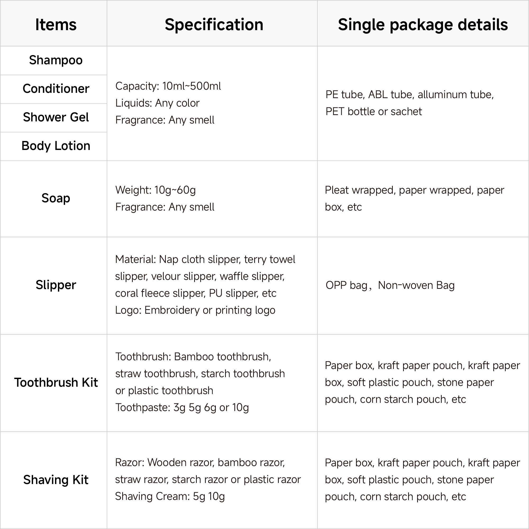The height and width of the screenshot is (529, 529).
Task: Select the Toothbrush Kit item cell
Action: pos(56,382)
